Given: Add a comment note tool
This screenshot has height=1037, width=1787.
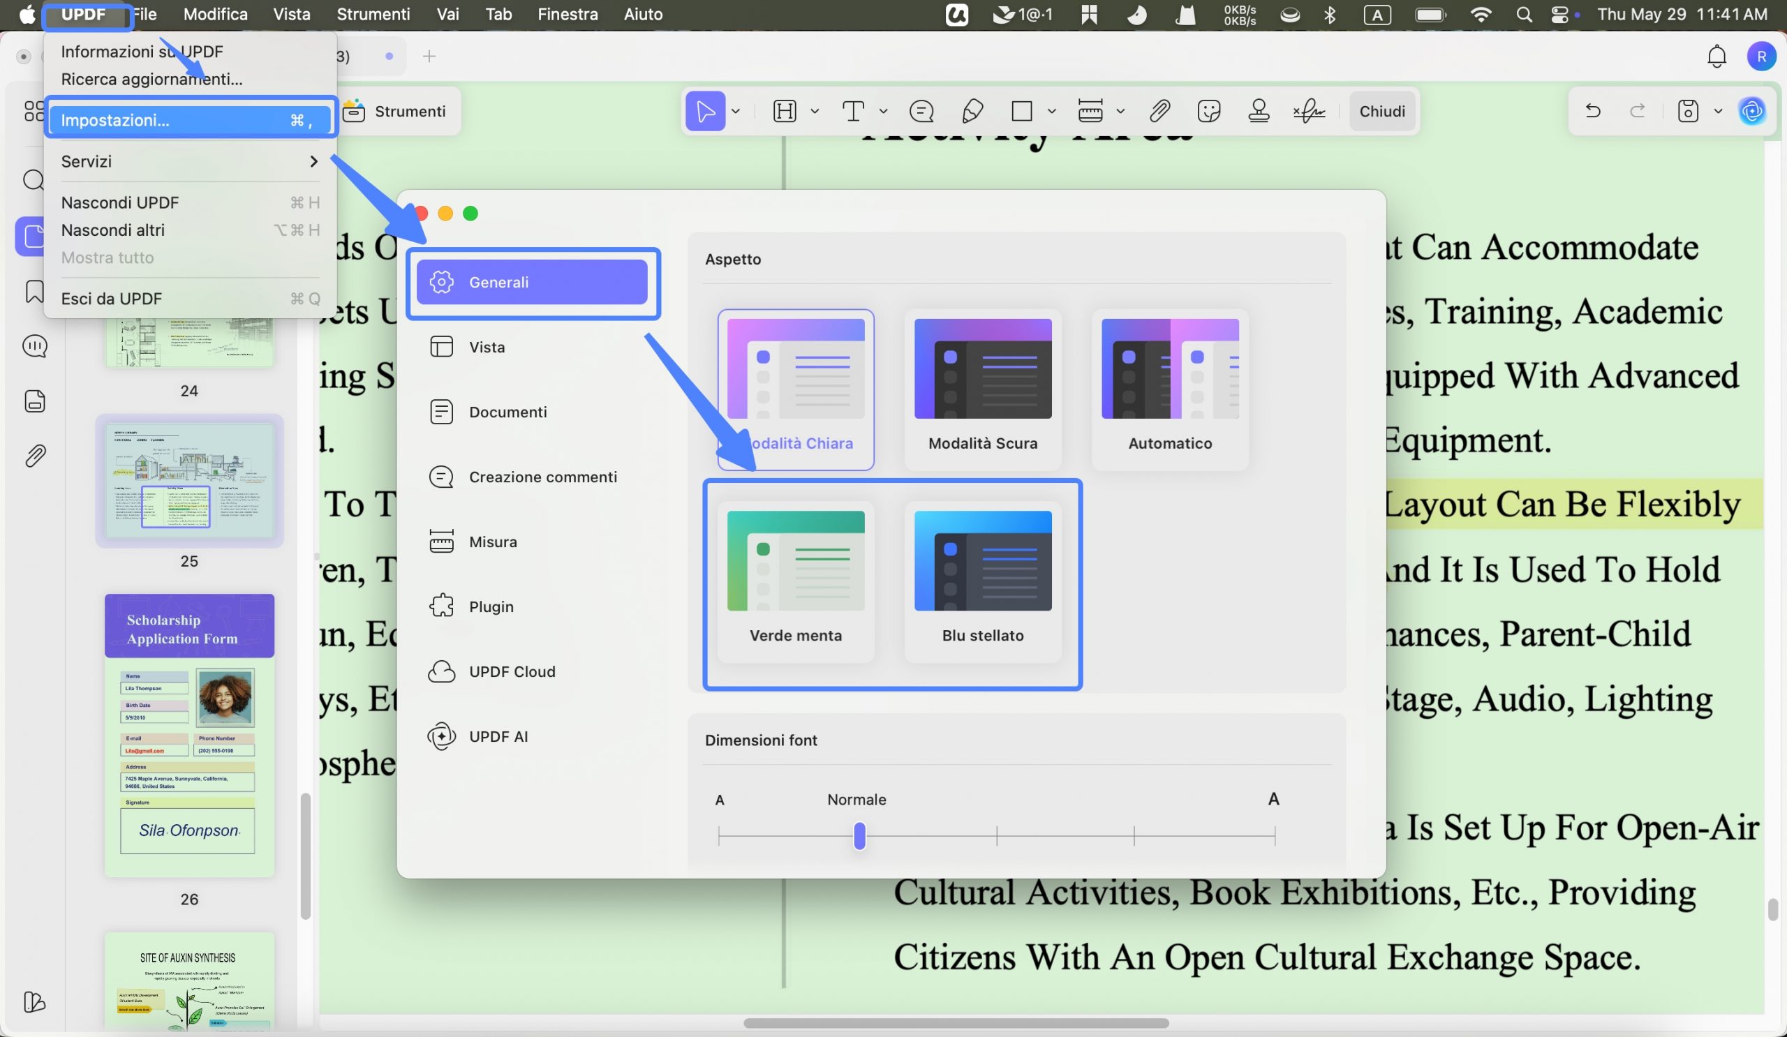Looking at the screenshot, I should 921,111.
